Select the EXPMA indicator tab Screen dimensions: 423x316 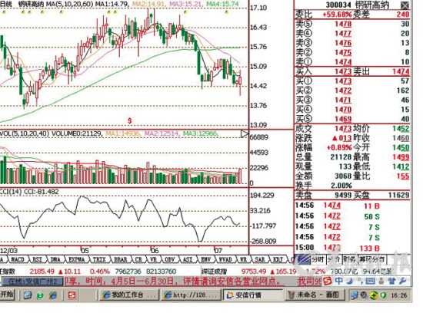(77, 259)
